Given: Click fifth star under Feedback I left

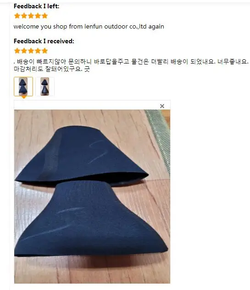Looking at the screenshot, I should (x=44, y=16).
